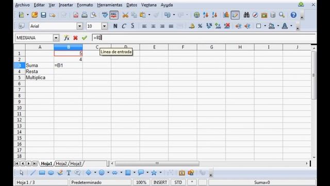Viewport: 330px width, 186px height.
Task: Open the Editar menu
Action: pos(39,5)
